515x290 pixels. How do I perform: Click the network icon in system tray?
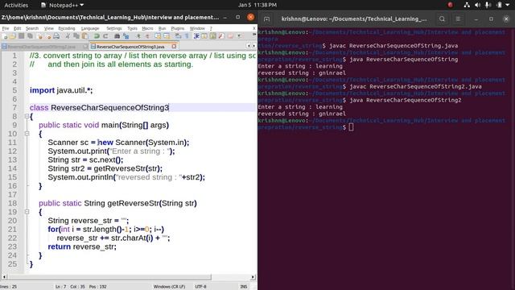pos(467,5)
